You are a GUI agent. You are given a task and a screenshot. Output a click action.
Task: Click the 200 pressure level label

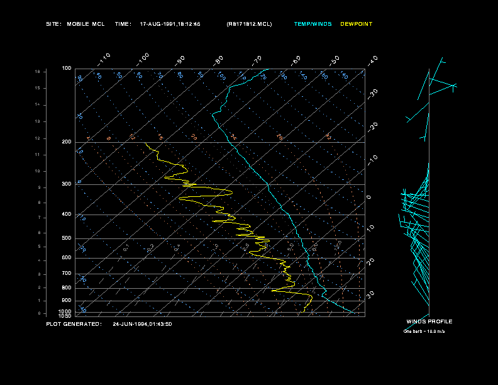pos(67,142)
